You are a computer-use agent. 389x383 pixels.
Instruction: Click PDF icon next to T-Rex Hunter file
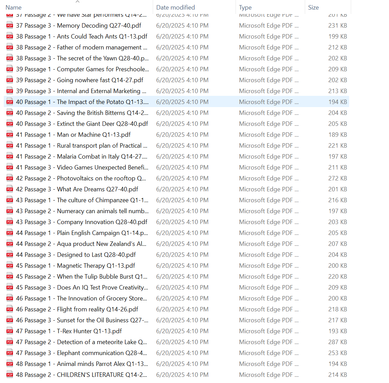tap(10, 331)
